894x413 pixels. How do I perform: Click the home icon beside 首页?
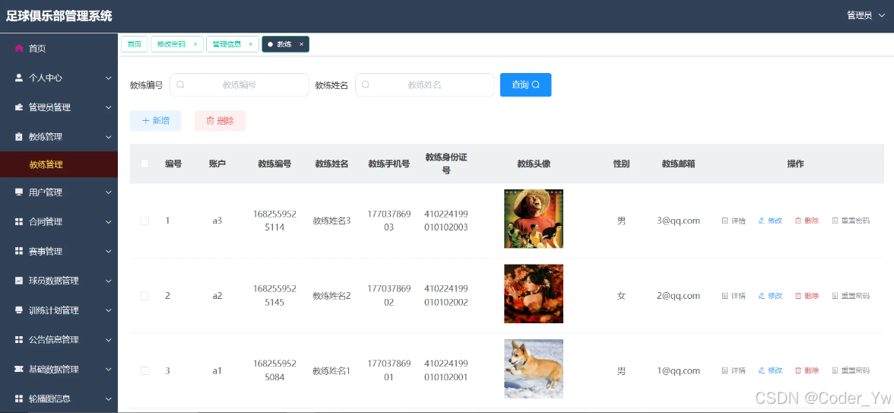coord(19,49)
